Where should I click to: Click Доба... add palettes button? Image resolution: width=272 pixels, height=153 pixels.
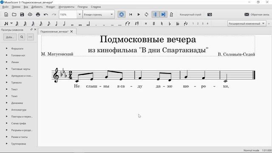[x=10, y=37]
